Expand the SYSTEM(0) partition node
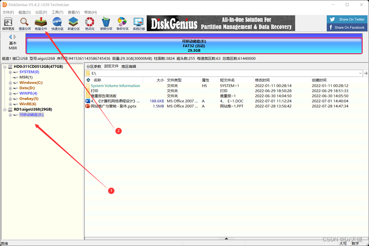The height and width of the screenshot is (246, 369). [10, 72]
